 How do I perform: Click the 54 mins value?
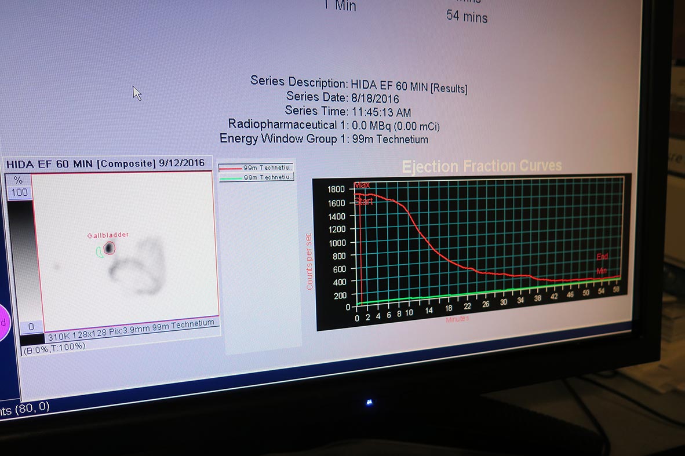point(467,17)
